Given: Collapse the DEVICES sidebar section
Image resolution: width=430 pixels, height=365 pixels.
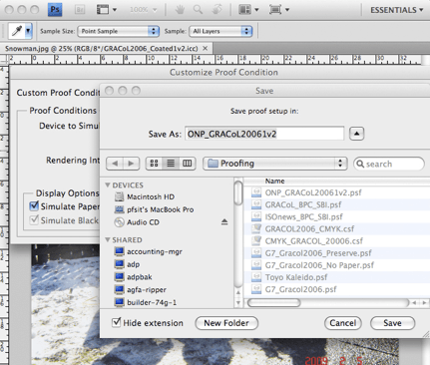Looking at the screenshot, I should (x=108, y=184).
